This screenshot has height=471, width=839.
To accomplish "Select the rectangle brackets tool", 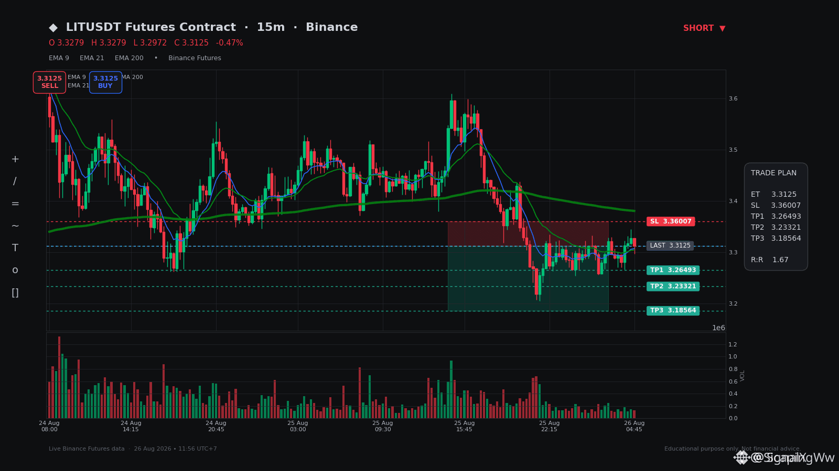I will tap(15, 293).
